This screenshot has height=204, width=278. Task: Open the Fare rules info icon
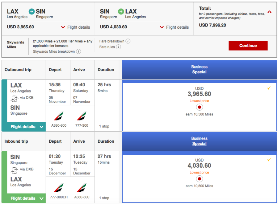point(118,47)
